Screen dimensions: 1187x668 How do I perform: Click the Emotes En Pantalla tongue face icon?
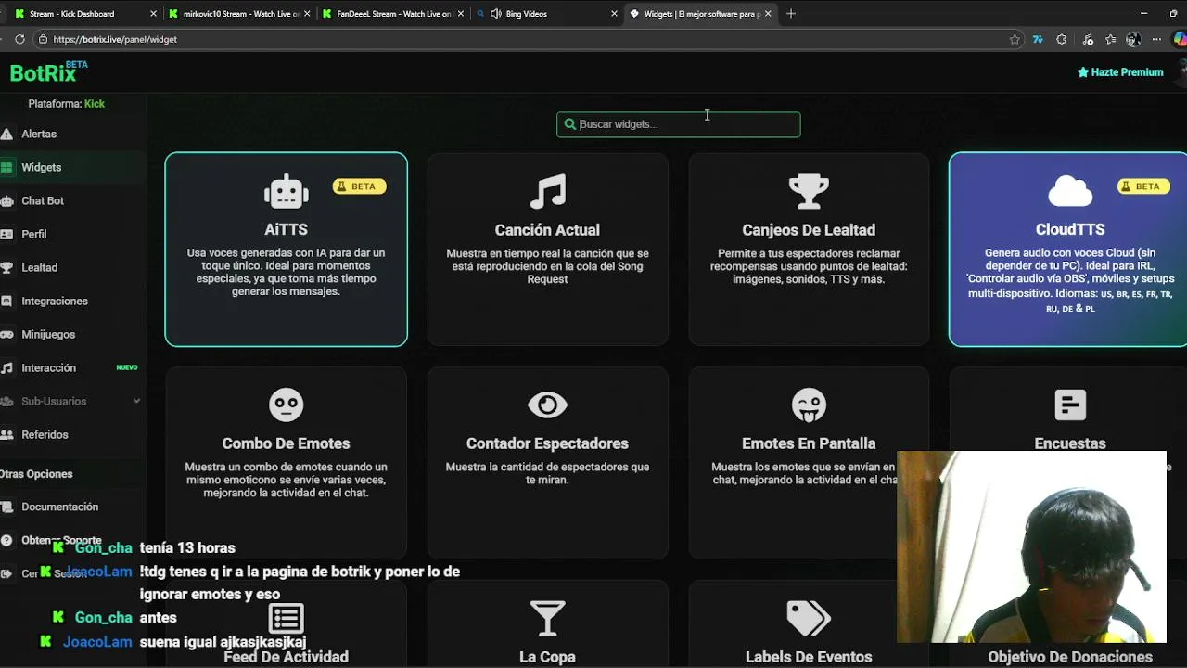point(809,405)
